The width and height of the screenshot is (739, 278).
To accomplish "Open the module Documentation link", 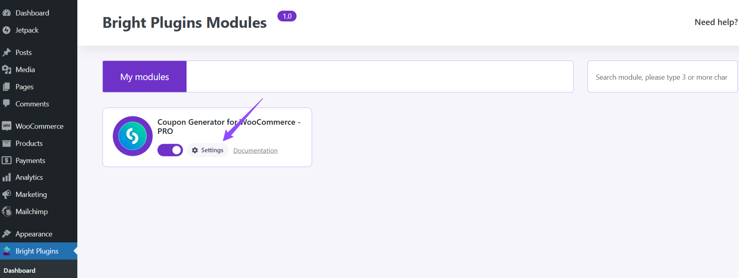I will 256,150.
